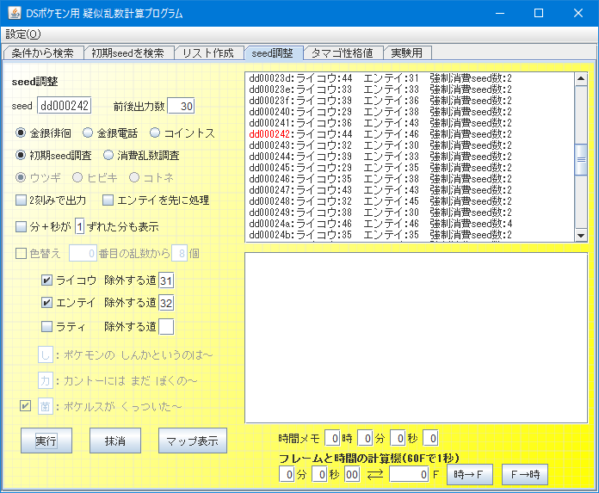Click the frame calculator 分 field
This screenshot has width=599, height=493.
point(287,475)
